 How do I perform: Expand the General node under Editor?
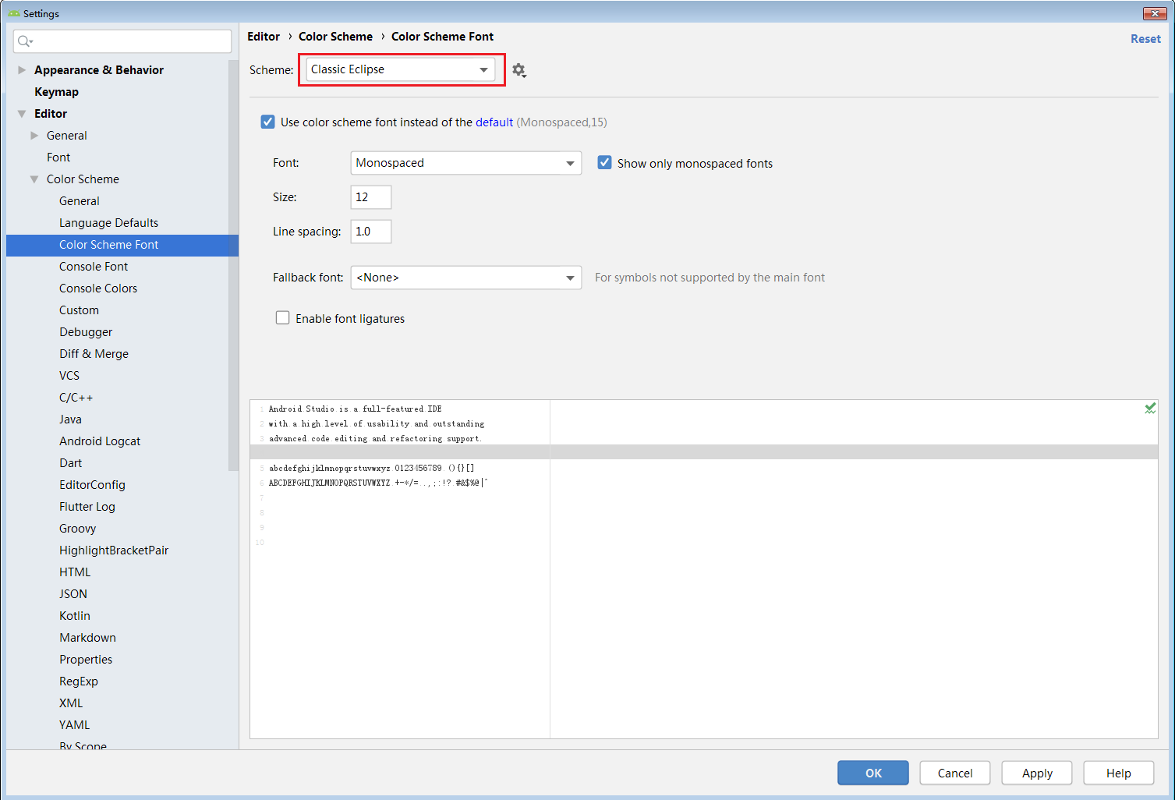point(34,136)
